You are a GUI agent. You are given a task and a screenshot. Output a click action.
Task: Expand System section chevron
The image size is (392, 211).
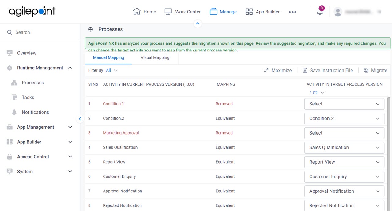point(70,172)
